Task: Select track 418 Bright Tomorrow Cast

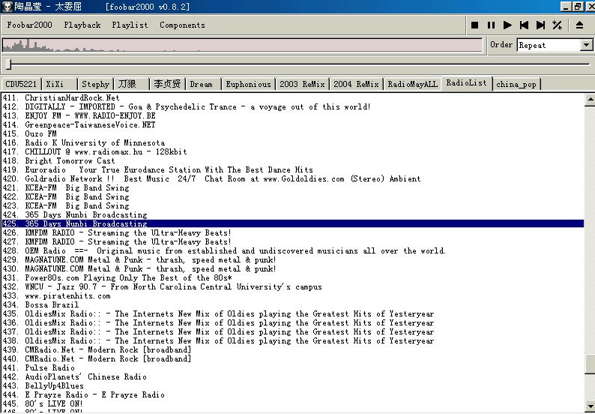Action: tap(292, 160)
